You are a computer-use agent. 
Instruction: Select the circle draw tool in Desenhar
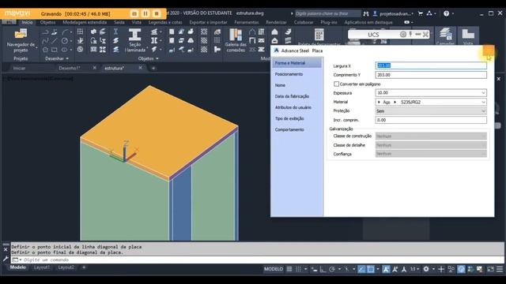(65, 41)
